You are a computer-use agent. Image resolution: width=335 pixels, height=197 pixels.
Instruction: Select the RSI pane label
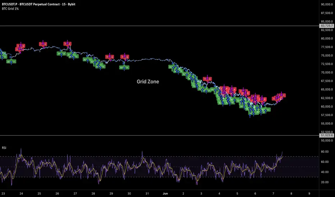[4, 148]
